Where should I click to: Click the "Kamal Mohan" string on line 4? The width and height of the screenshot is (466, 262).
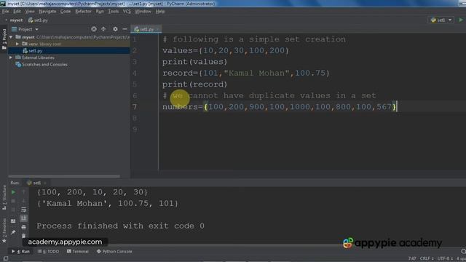click(x=256, y=73)
